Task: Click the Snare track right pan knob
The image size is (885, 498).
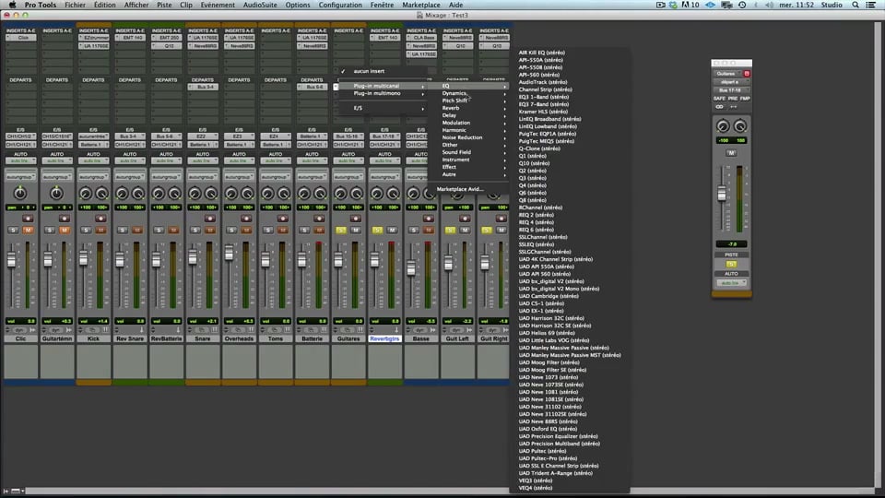Action: [x=211, y=195]
